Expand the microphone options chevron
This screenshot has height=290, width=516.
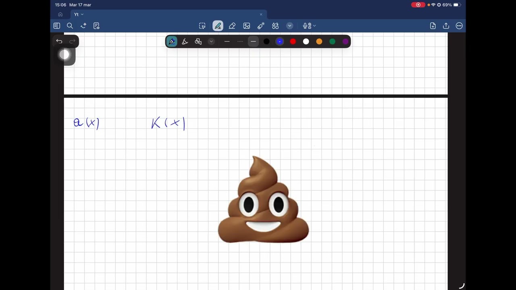[x=314, y=26]
